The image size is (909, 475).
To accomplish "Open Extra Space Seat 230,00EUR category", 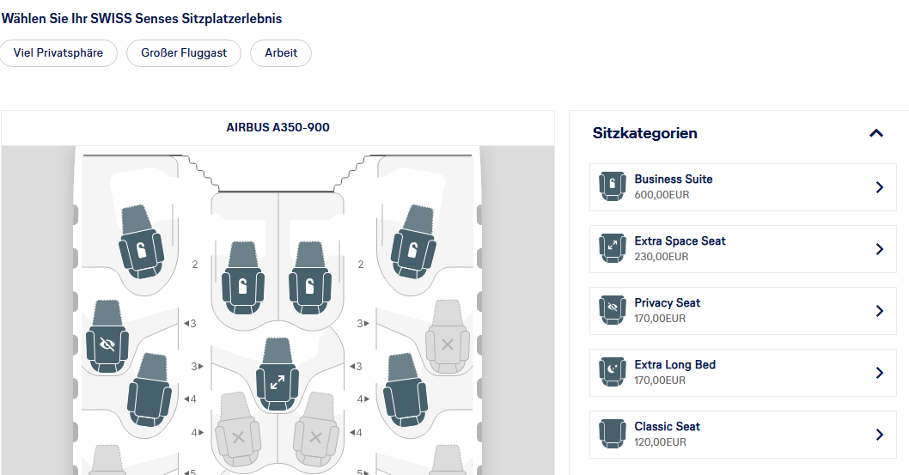I will pos(743,249).
